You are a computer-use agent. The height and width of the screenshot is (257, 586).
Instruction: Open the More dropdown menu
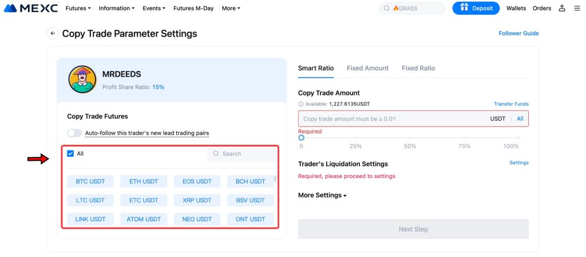[231, 8]
